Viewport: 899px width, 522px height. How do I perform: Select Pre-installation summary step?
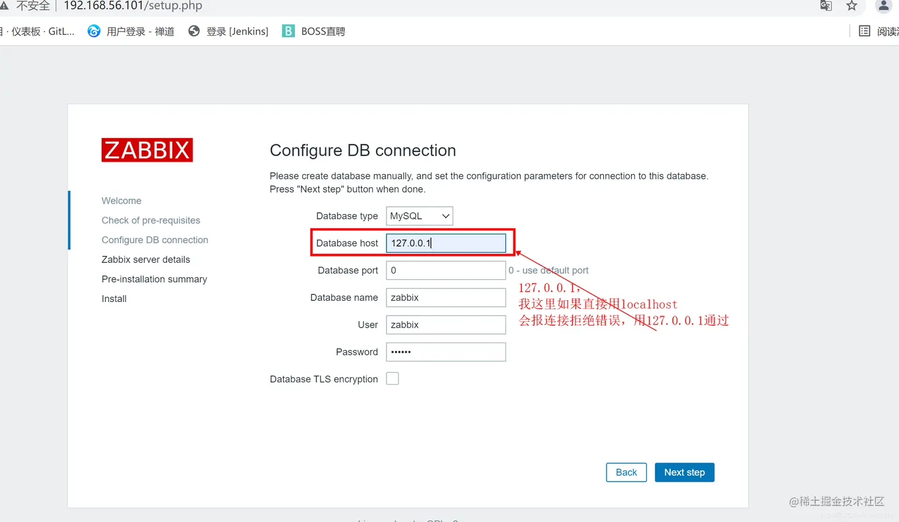(x=154, y=279)
